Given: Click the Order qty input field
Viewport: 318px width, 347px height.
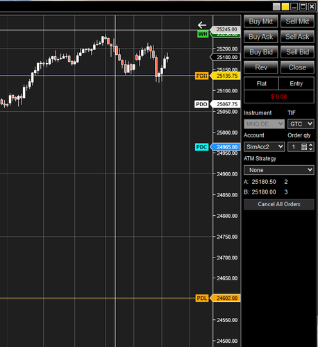Looking at the screenshot, I should (x=294, y=146).
